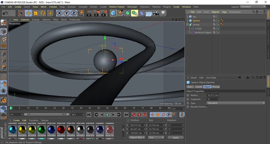This screenshot has height=144, width=270.
Task: Open Attributes panel User Data menu
Action: pos(211,78)
